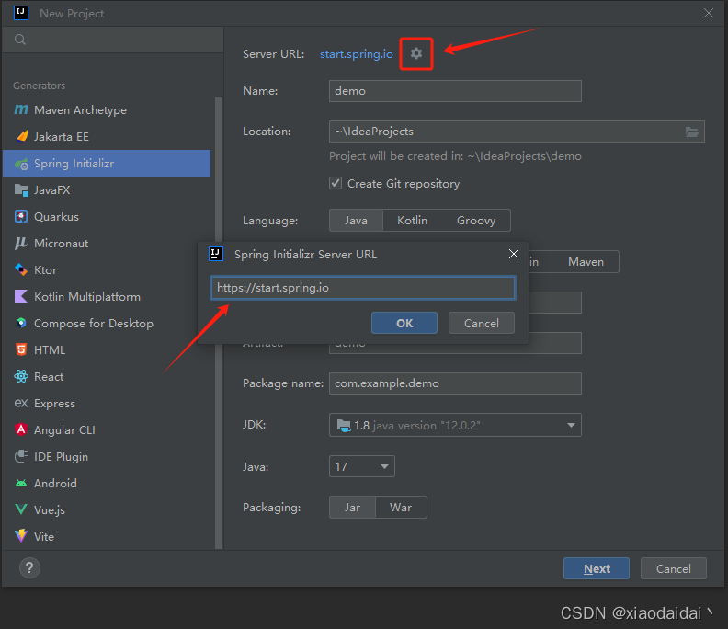Click the Angular CLI icon

pyautogui.click(x=21, y=429)
